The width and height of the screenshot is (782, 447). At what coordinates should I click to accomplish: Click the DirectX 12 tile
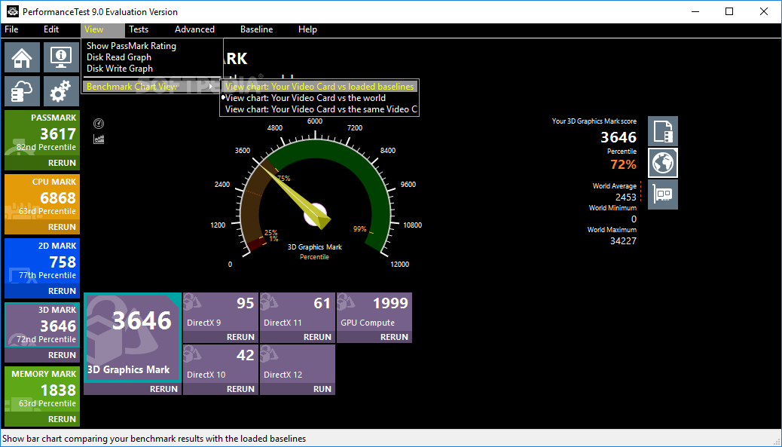tap(298, 363)
